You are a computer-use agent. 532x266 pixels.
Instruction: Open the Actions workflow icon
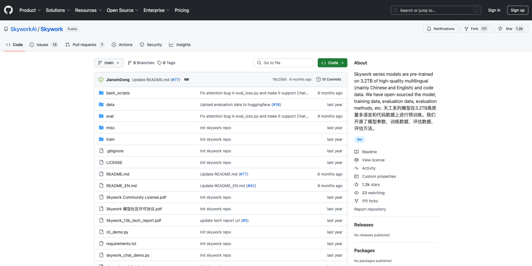[x=113, y=44]
